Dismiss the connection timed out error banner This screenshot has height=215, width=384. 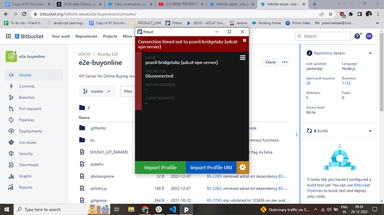pos(244,41)
